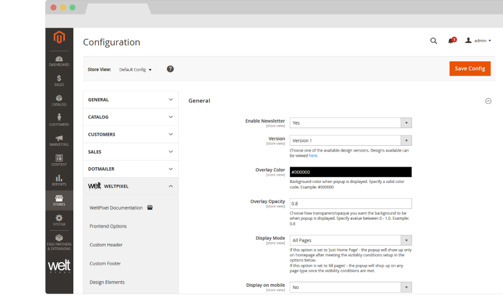Go to Sales in the sidebar

tap(59, 80)
